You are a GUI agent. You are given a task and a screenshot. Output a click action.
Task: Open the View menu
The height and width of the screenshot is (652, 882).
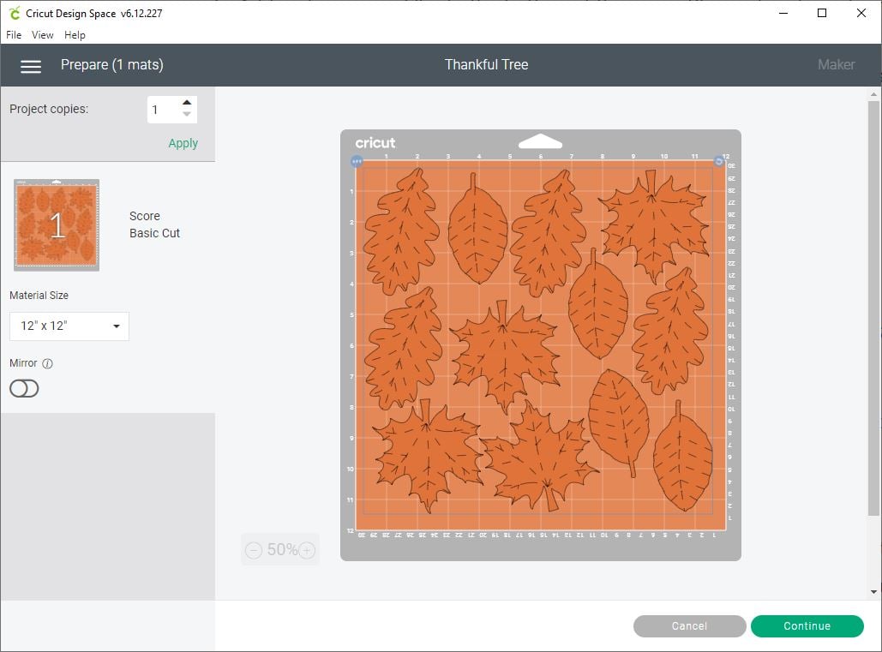coord(43,35)
